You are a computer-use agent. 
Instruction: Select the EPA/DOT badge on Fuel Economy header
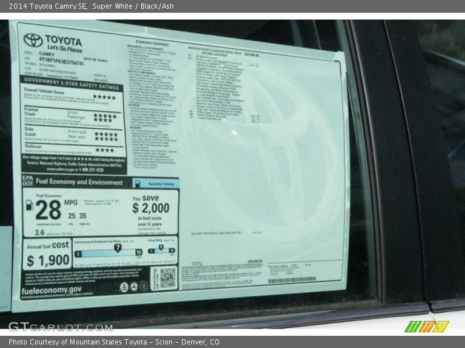[28, 182]
